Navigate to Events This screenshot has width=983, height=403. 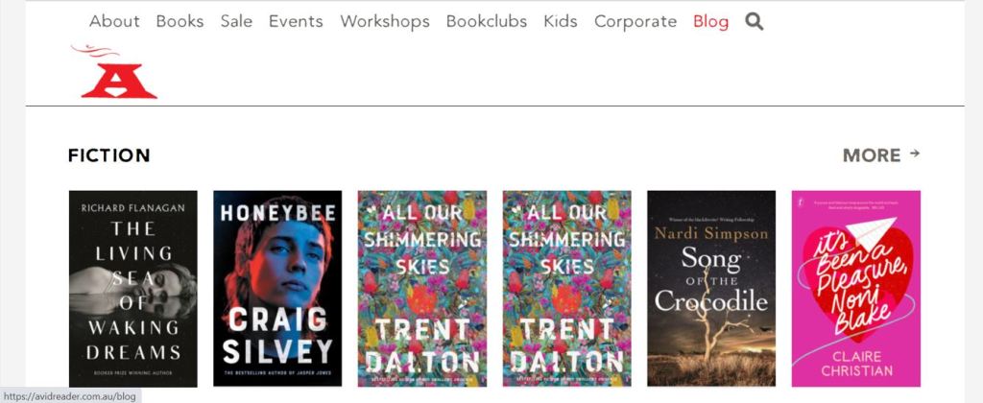(297, 21)
